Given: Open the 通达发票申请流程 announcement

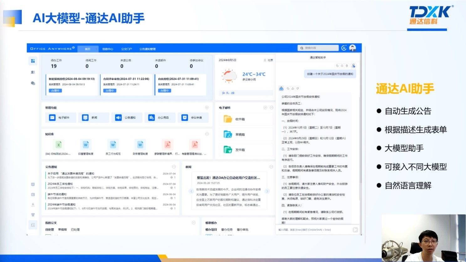Looking at the screenshot, I should (71, 173).
